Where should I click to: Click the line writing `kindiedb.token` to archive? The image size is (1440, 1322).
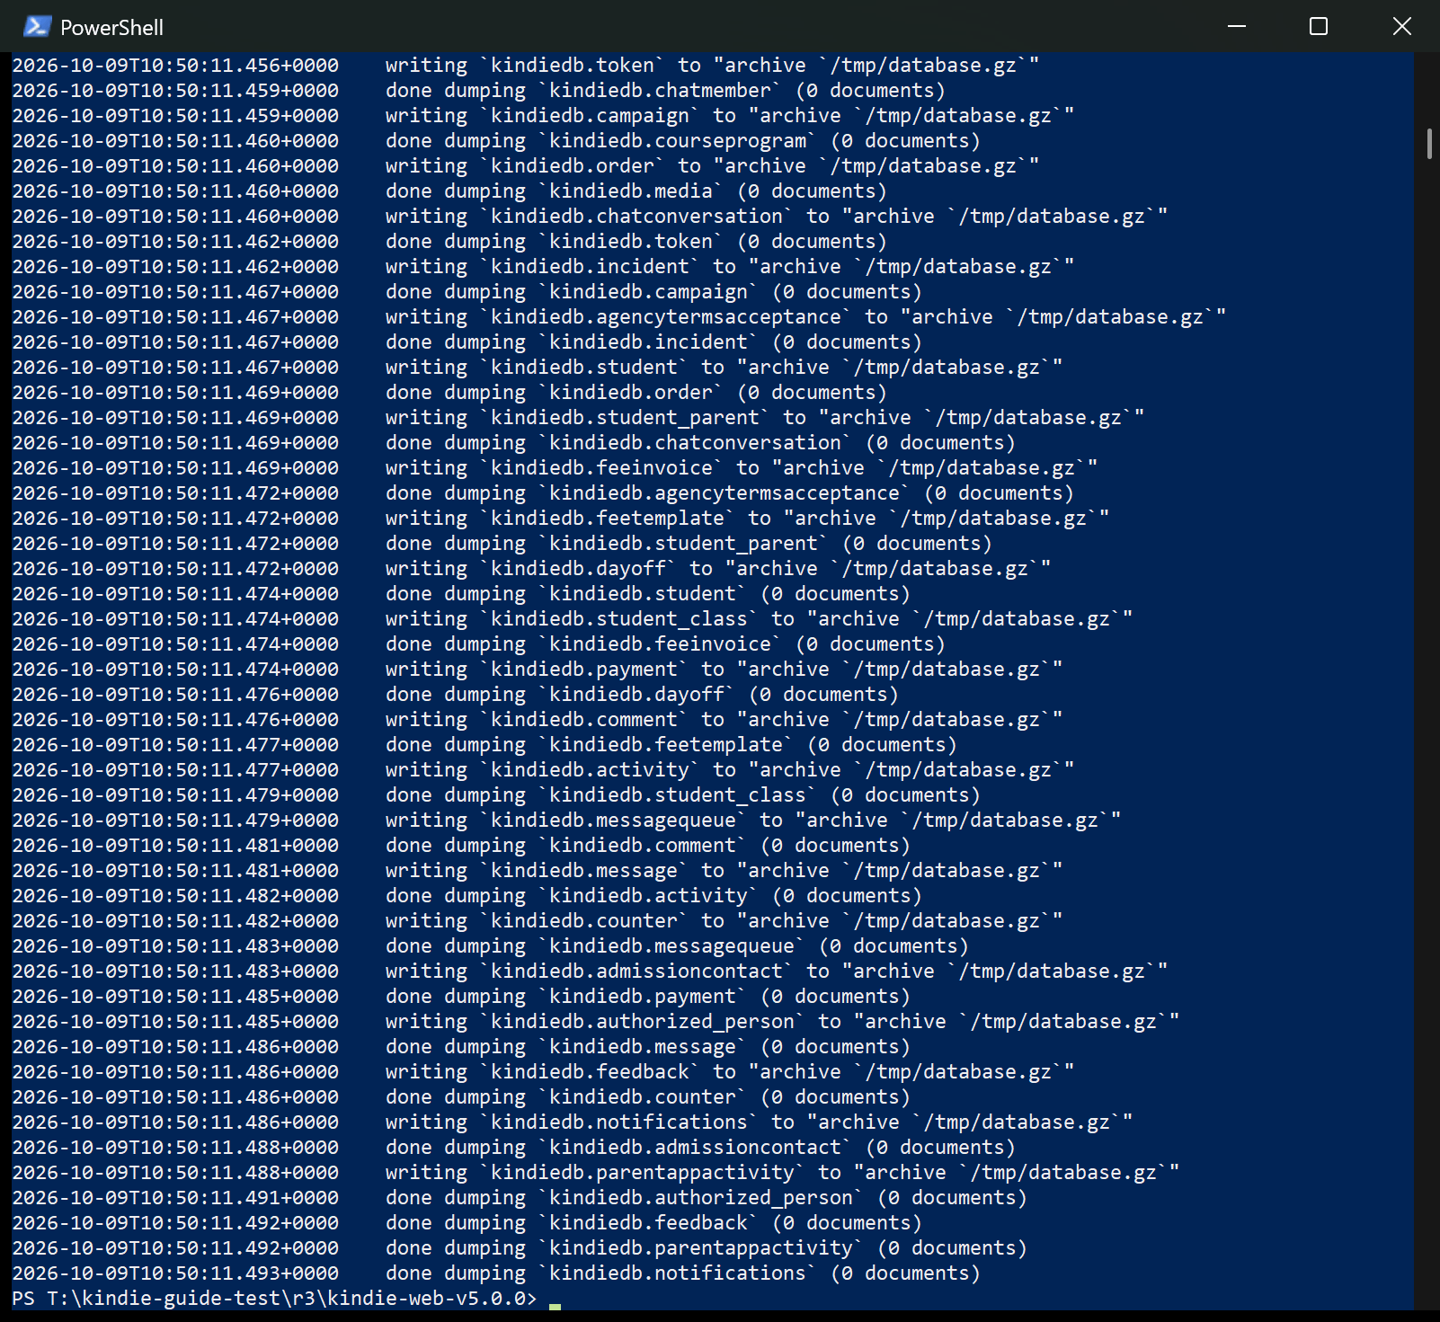click(526, 66)
